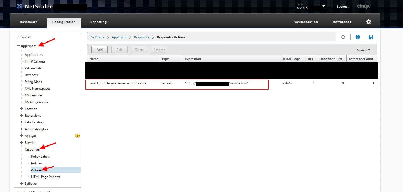Open String Maps in the tree
The image size is (403, 192).
click(x=33, y=82)
